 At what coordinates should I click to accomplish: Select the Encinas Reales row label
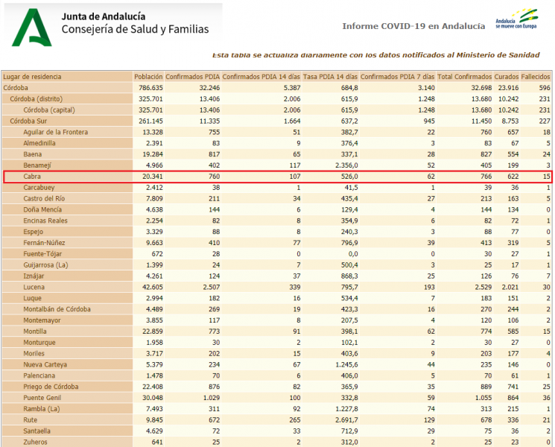[x=45, y=221]
